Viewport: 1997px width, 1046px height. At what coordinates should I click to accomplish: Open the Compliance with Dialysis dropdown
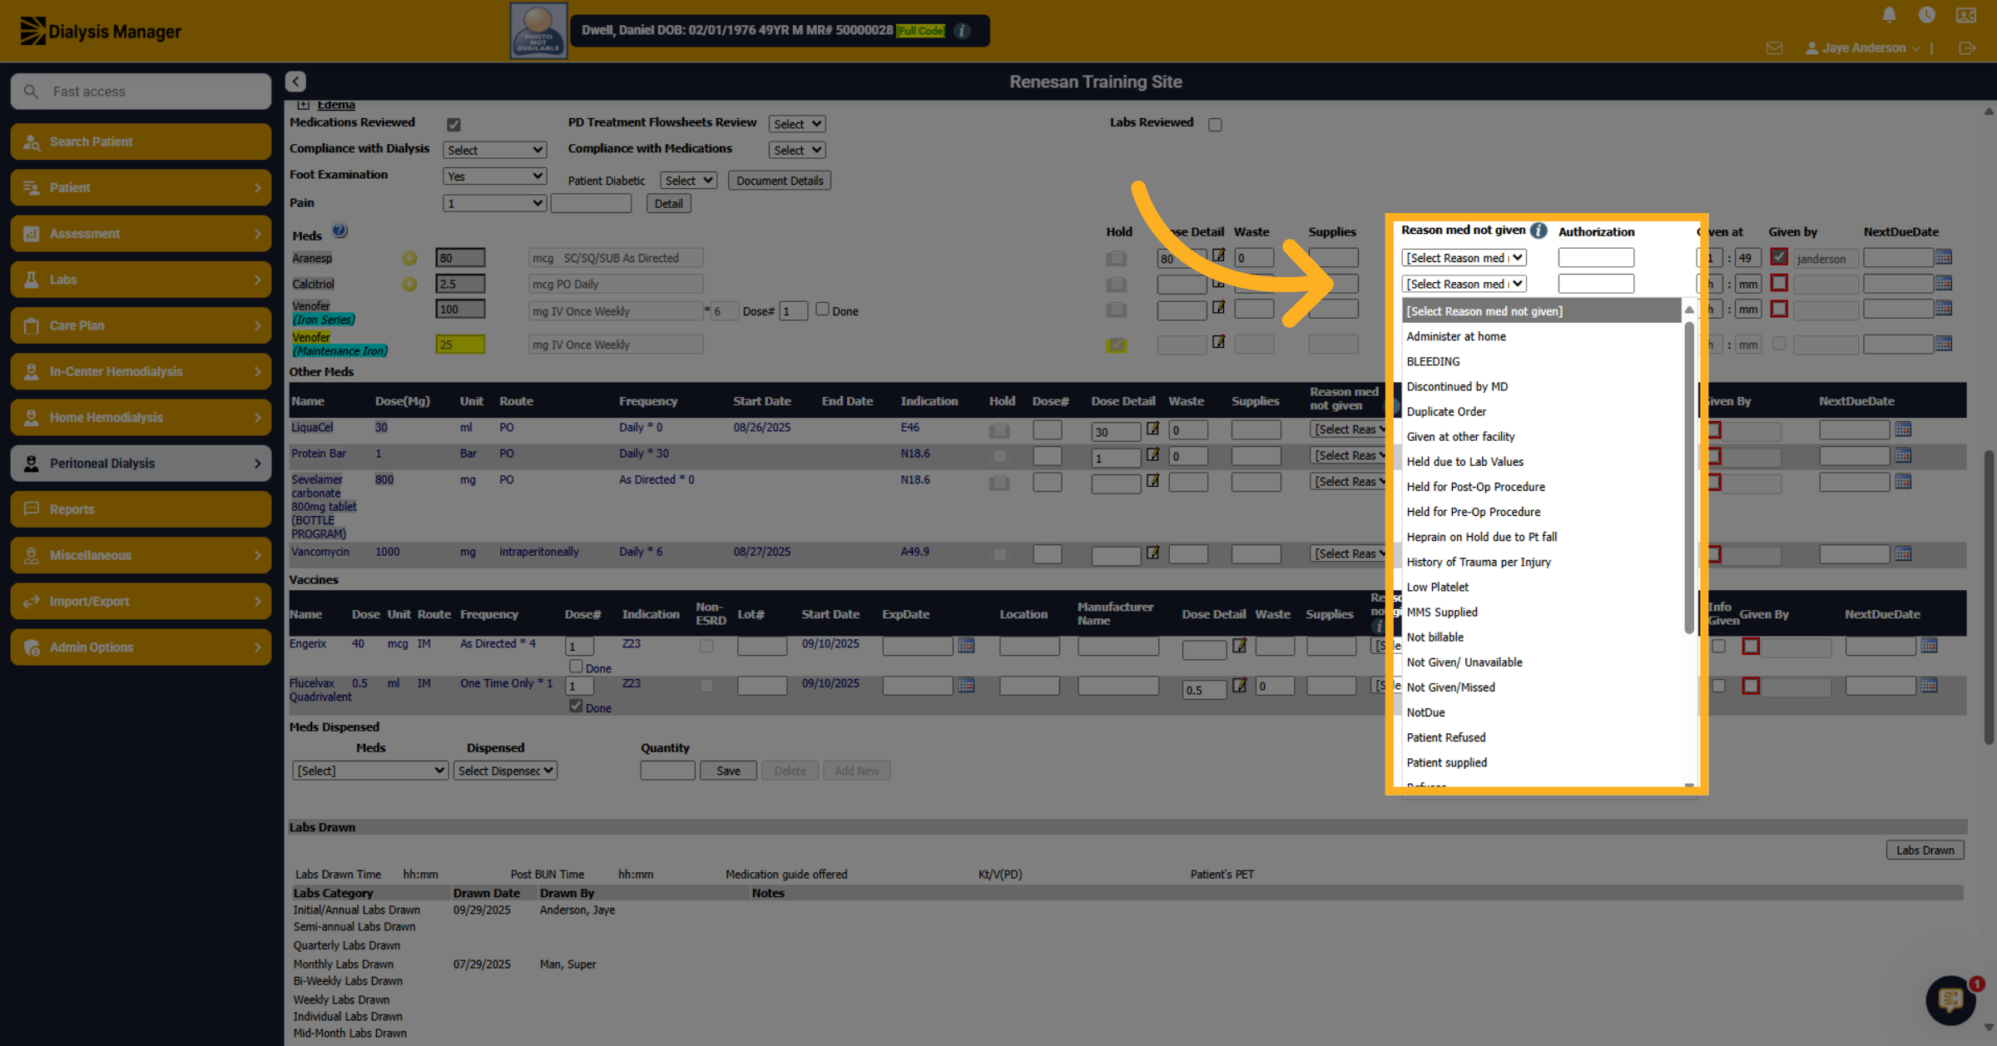(x=494, y=150)
